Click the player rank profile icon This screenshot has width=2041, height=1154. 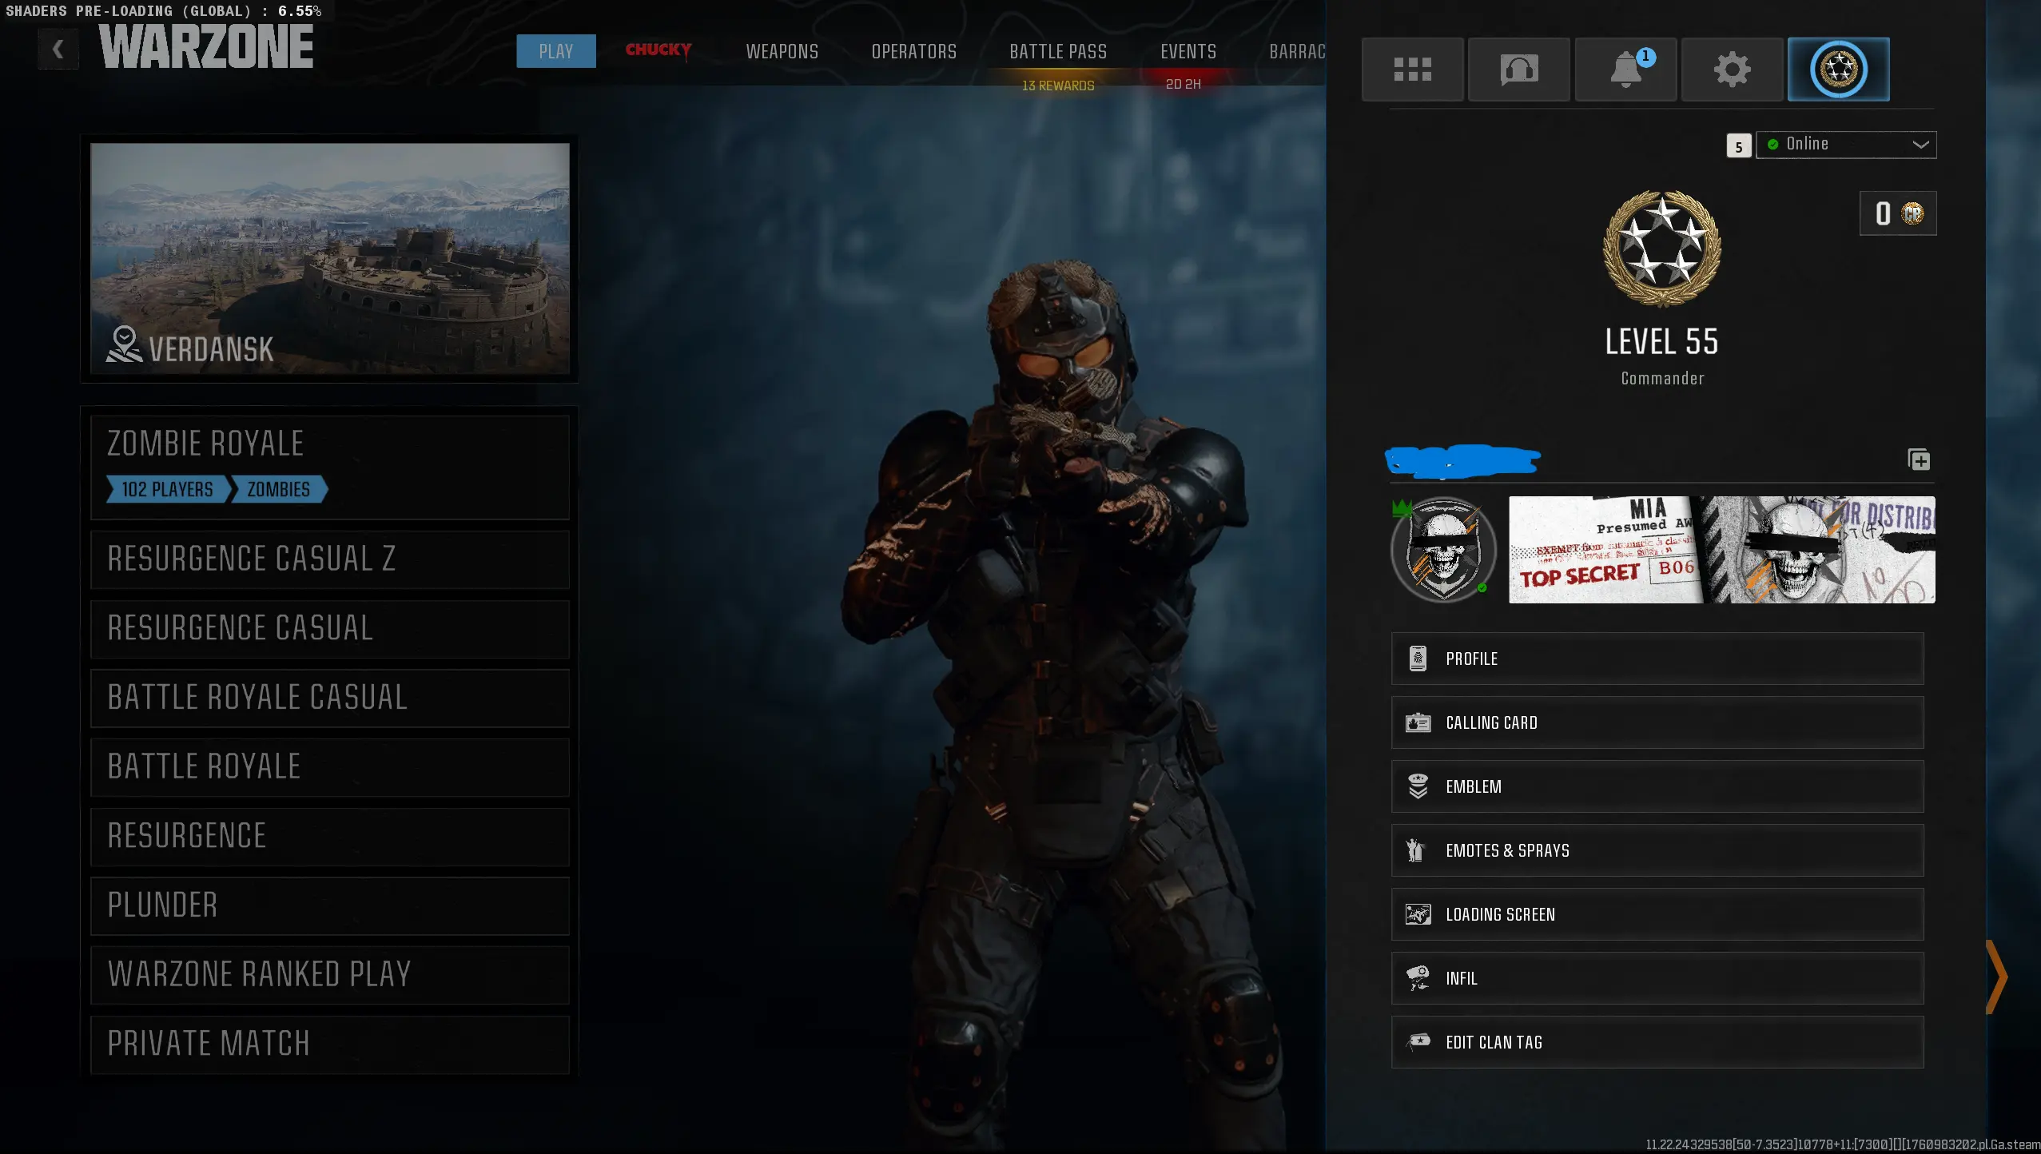1838,70
